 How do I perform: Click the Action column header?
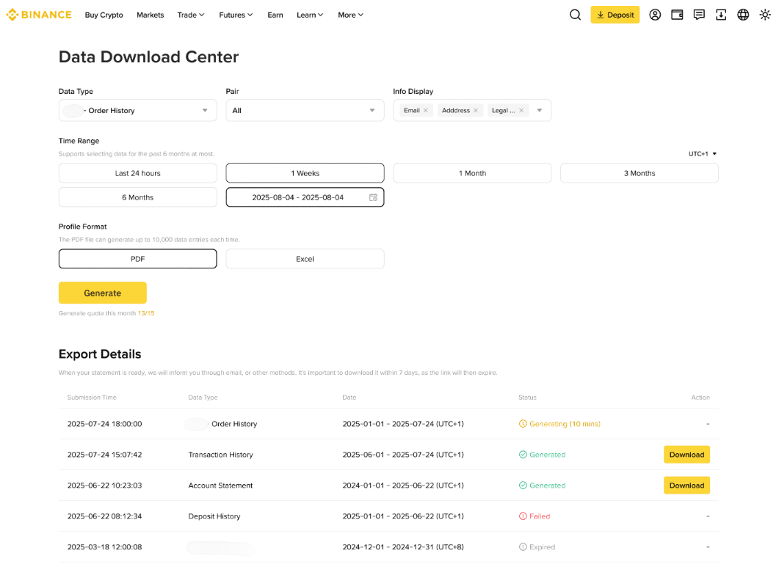(700, 398)
